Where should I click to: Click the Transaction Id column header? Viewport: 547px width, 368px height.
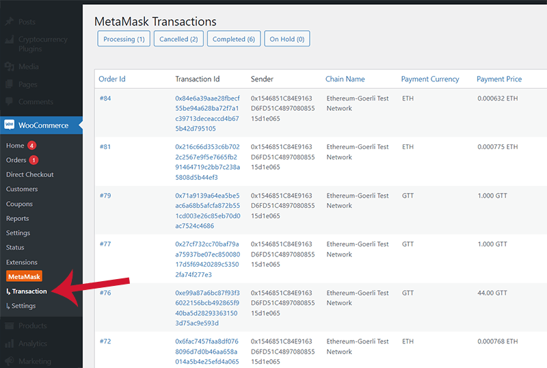click(198, 79)
